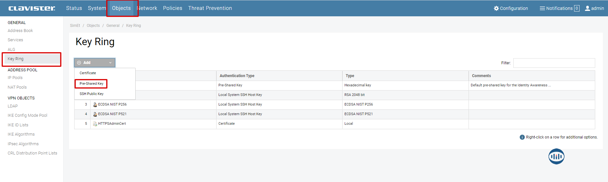Image resolution: width=608 pixels, height=182 pixels.
Task: Click the Clavister logo
Action: click(x=32, y=8)
